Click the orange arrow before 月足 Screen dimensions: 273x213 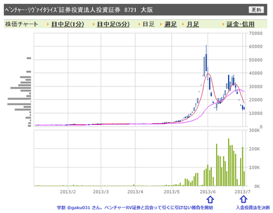(183, 24)
